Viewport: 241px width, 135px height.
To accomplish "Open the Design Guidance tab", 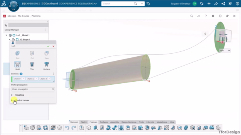I will [x=129, y=122].
